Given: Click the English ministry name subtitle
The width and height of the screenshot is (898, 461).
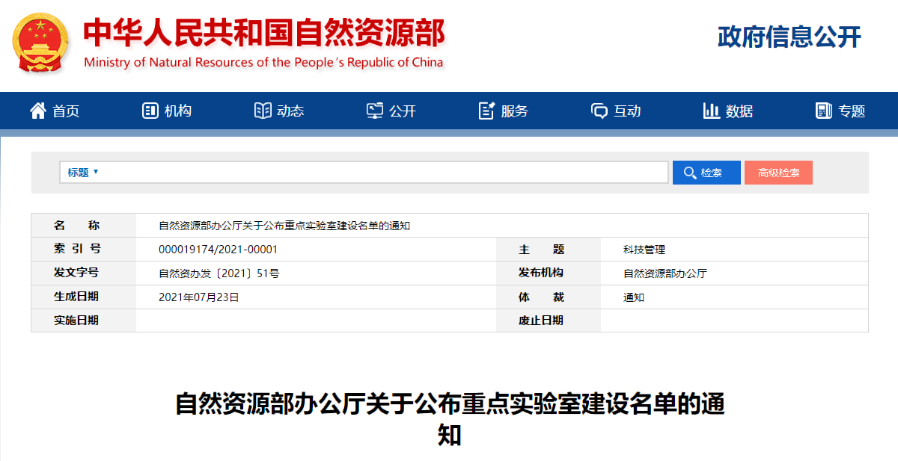Looking at the screenshot, I should 263,62.
